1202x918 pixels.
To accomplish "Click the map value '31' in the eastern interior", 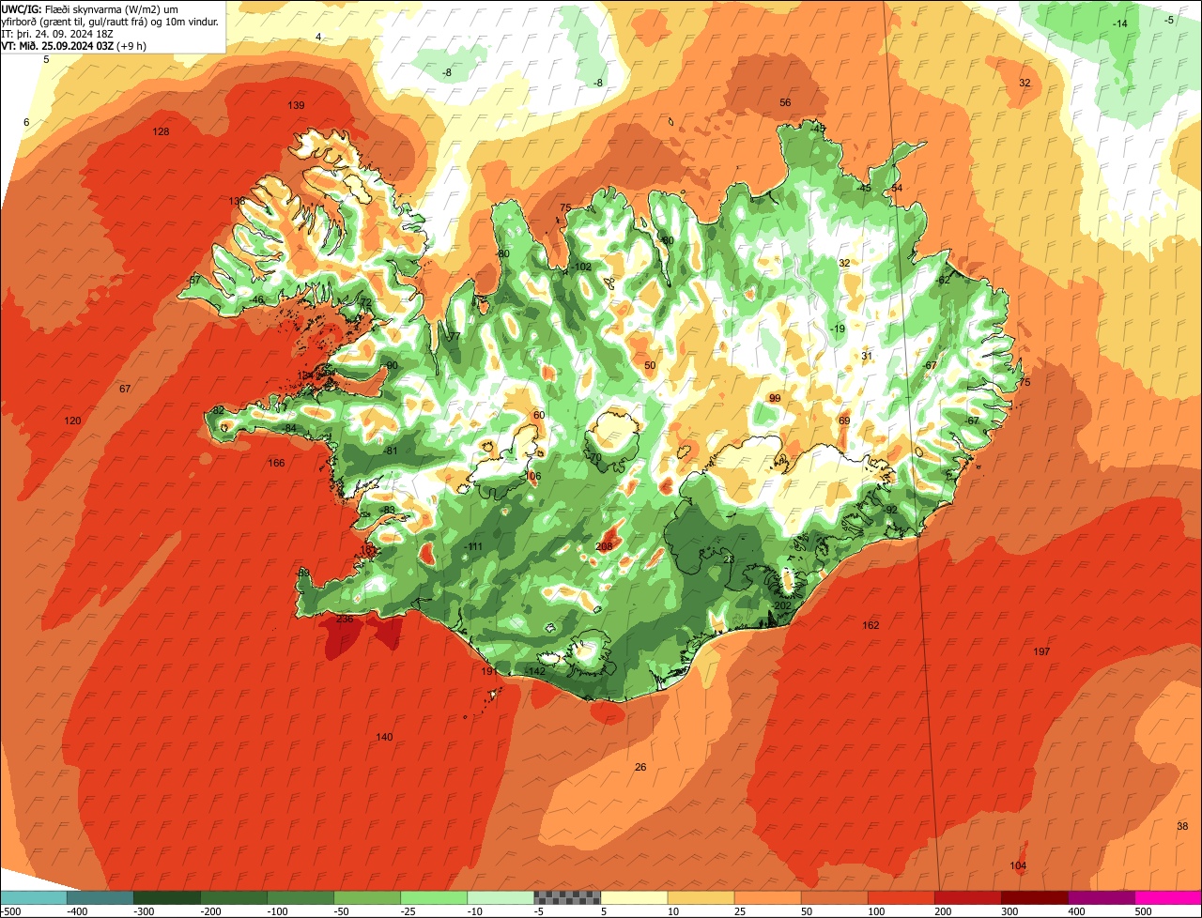I will 867,356.
